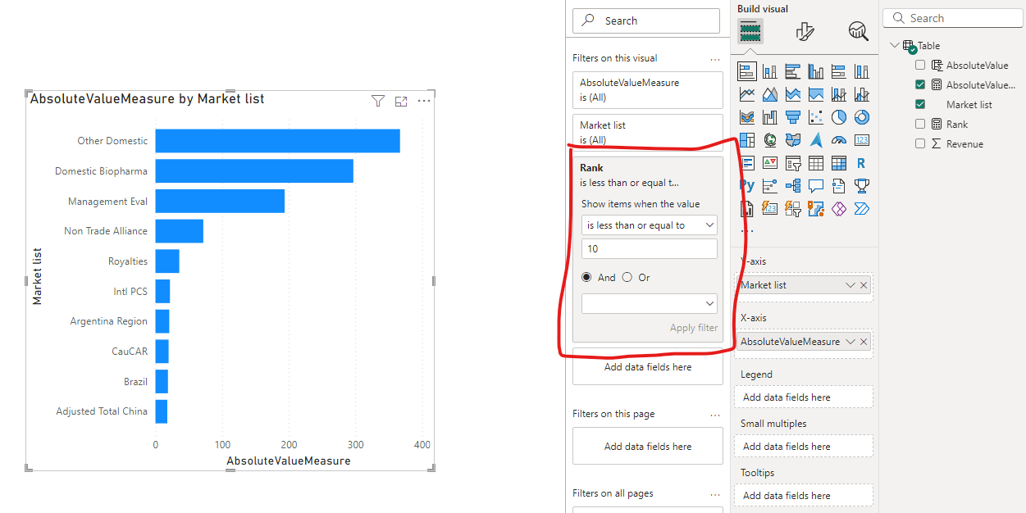Viewport: 1026px width, 513px height.
Task: Click the Apply filter button
Action: tap(694, 328)
